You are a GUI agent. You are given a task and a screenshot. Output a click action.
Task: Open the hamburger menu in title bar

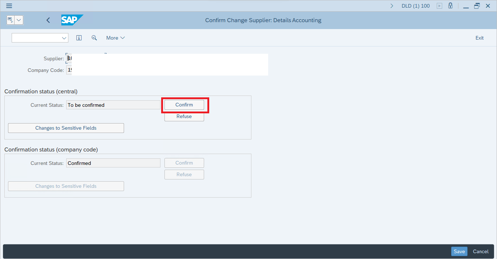[x=9, y=6]
